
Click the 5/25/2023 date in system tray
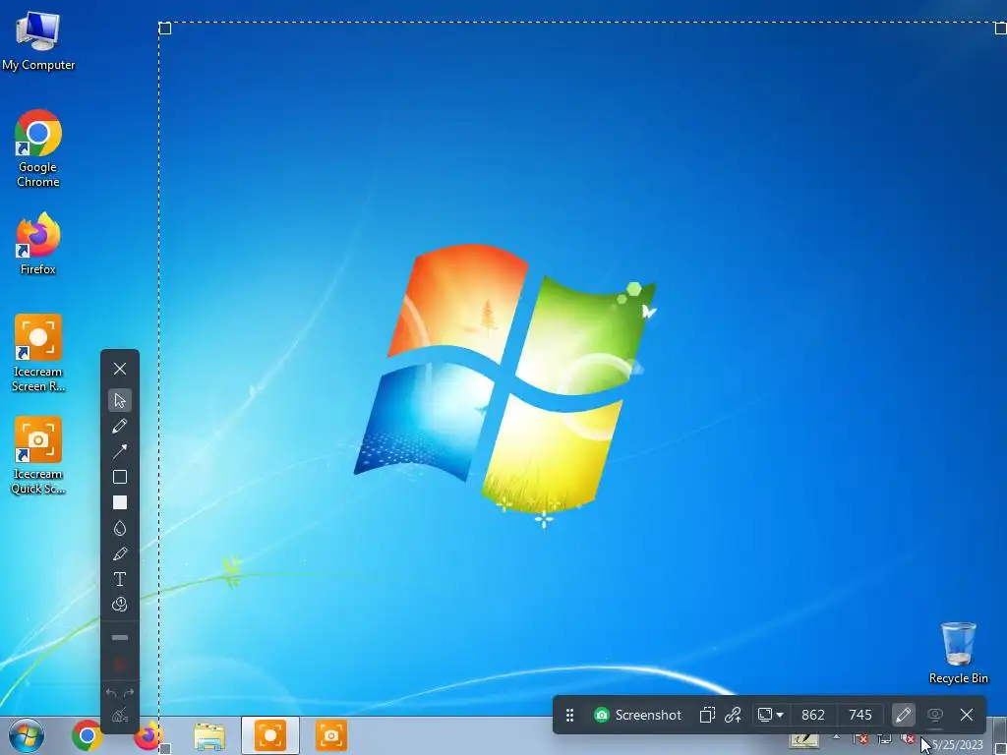(x=958, y=745)
